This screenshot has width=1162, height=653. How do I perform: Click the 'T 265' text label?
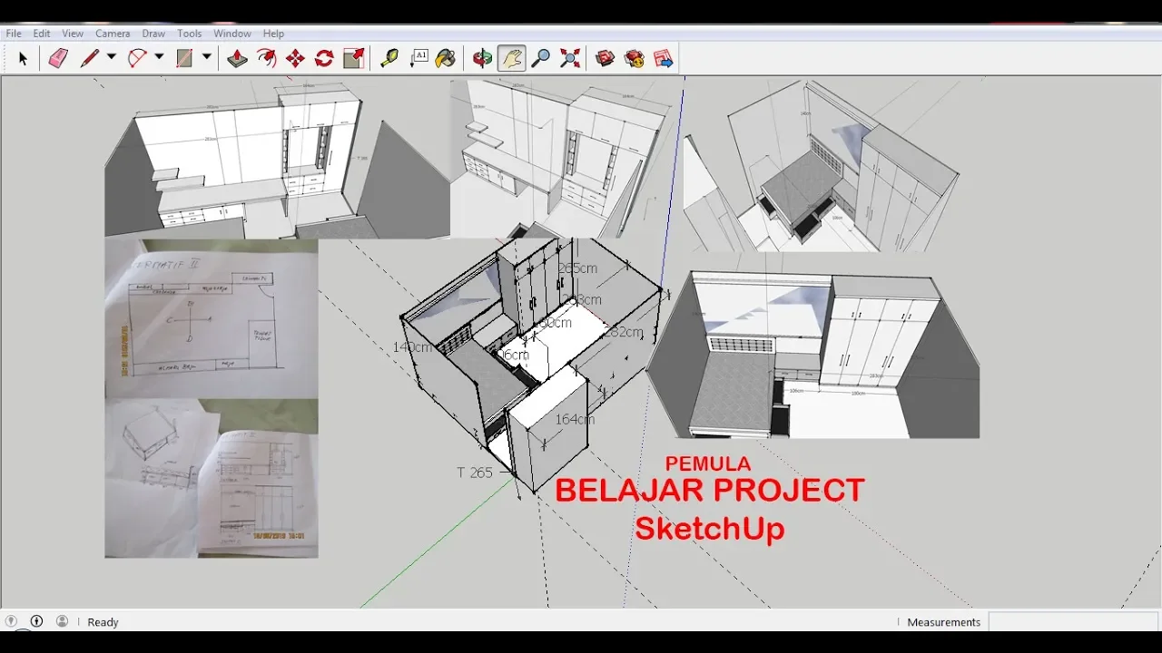tap(475, 473)
